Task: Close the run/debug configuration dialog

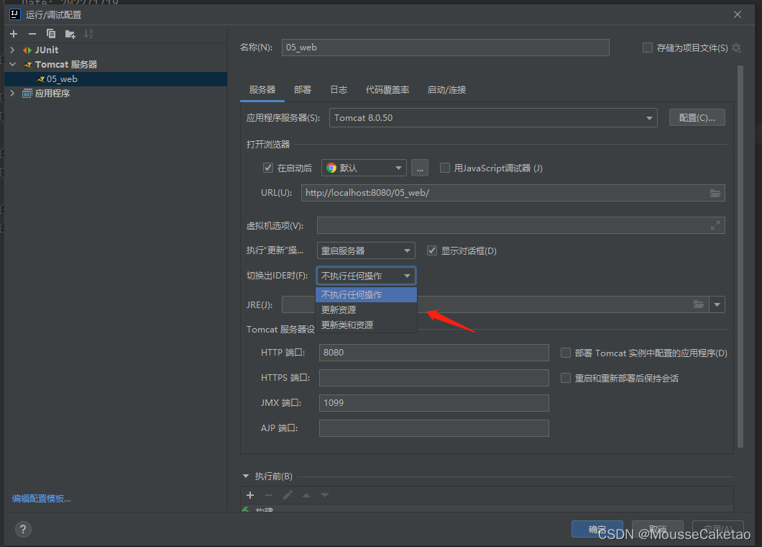Action: (x=738, y=14)
